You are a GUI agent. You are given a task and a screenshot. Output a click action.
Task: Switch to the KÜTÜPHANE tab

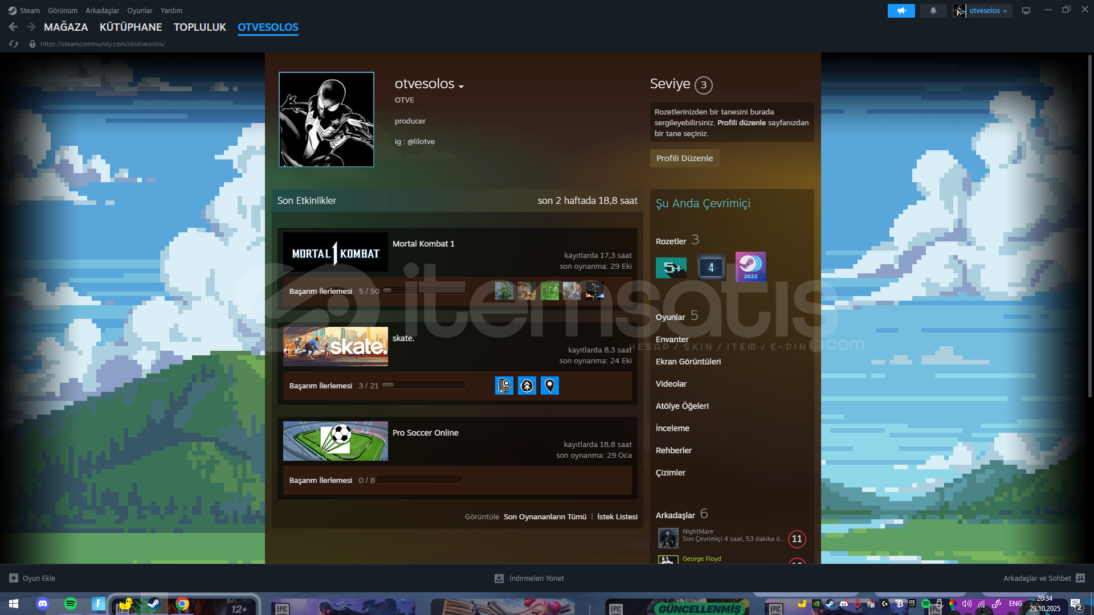(131, 27)
